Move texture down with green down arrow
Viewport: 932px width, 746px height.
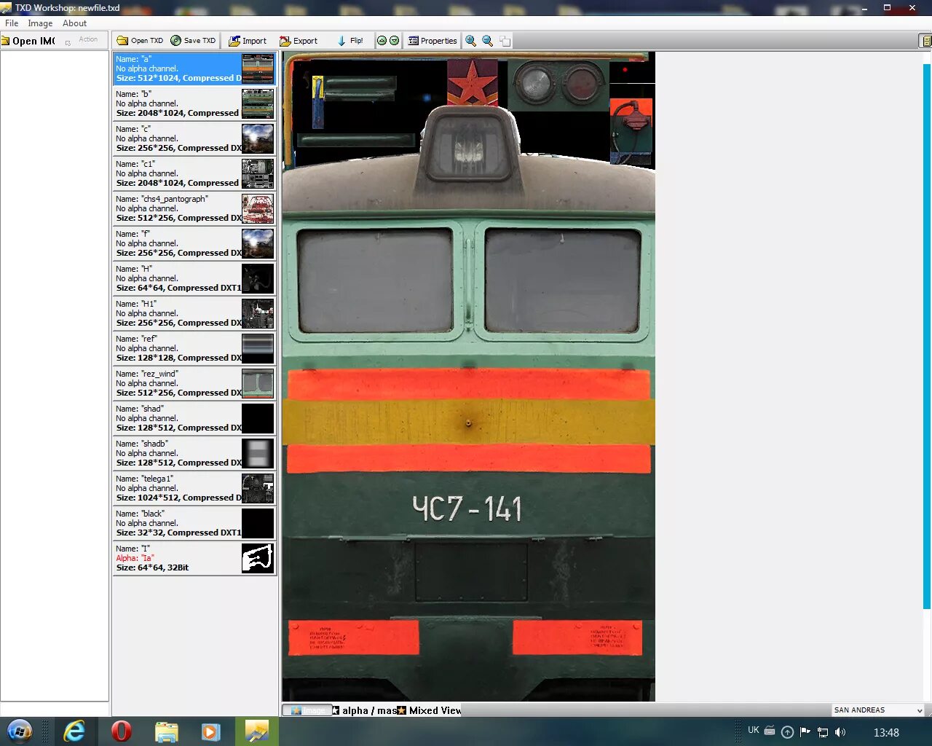(x=394, y=41)
